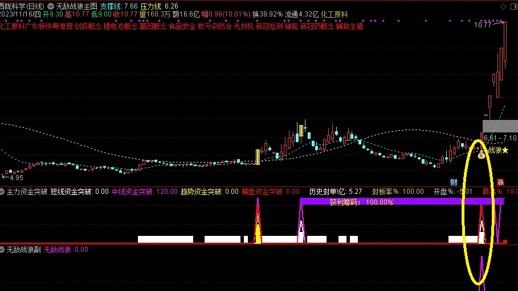This screenshot has width=518, height=291.
Task: Click the turnover amount 额16.6亿
Action: [186, 15]
